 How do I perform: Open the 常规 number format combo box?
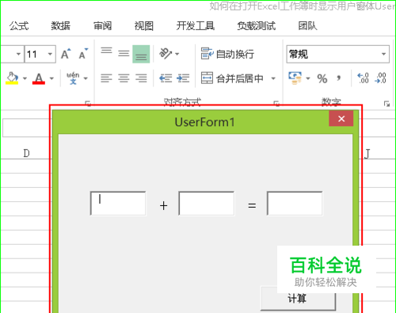click(x=337, y=54)
